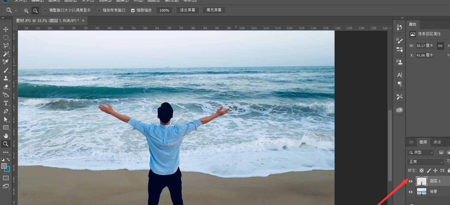Viewport: 450px width, 205px height.
Task: Enable resize window to fit checkbox
Action: (45, 10)
